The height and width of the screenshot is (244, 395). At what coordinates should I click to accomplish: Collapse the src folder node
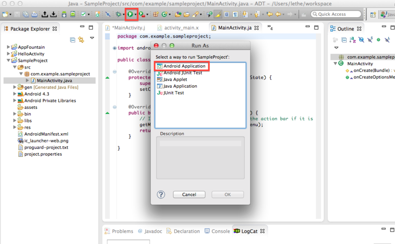point(15,67)
